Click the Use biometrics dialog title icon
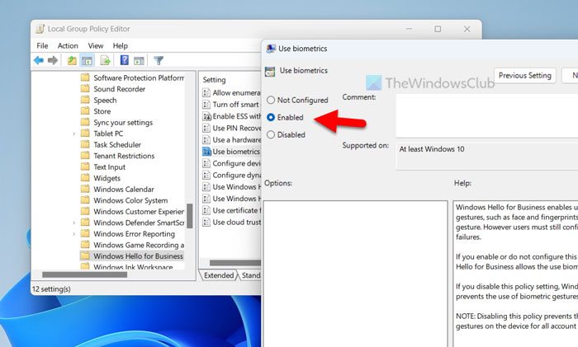578x347 pixels. pyautogui.click(x=271, y=49)
